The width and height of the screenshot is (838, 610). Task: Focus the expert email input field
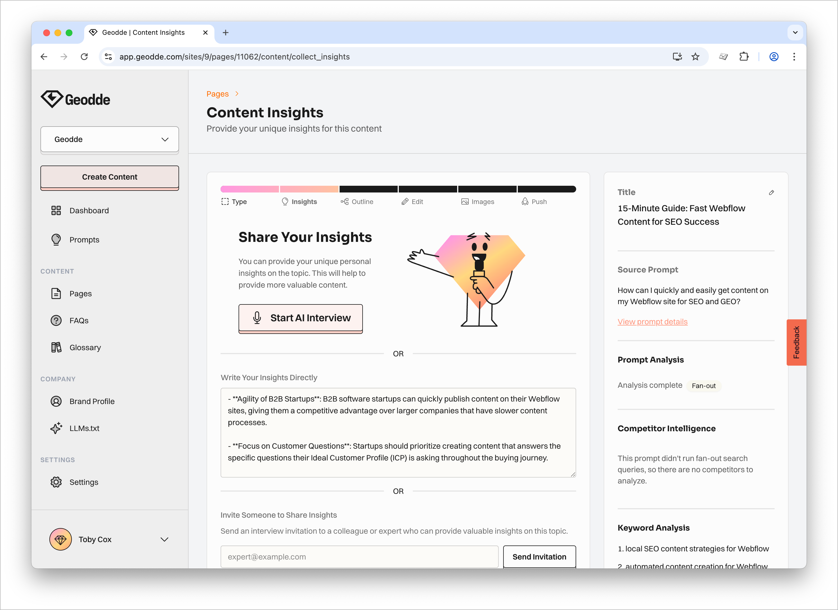tap(359, 557)
